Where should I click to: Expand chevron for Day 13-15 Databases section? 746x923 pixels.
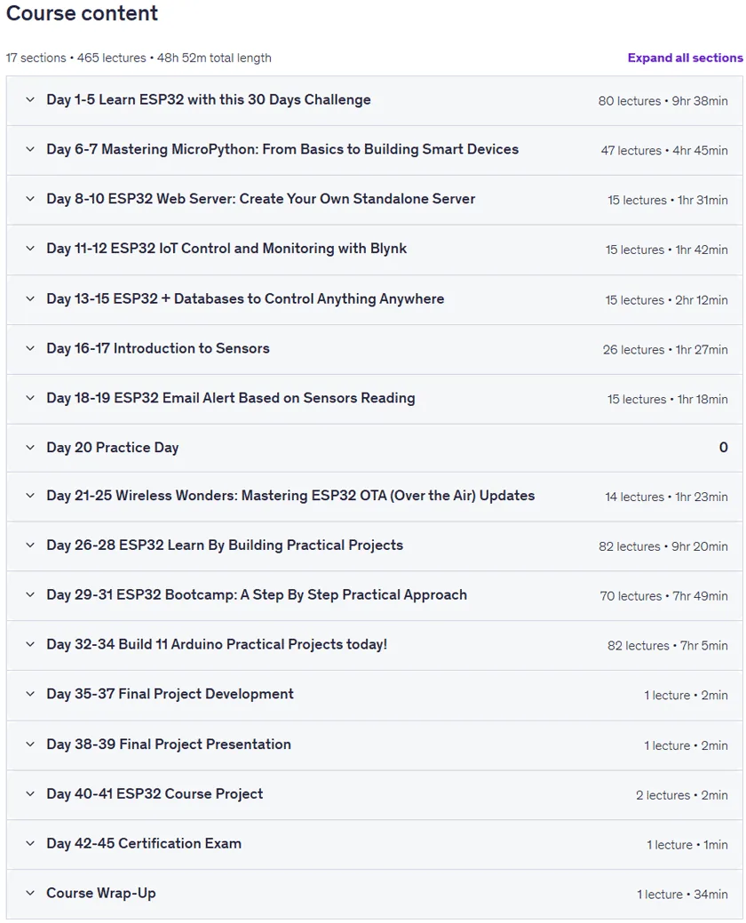point(30,298)
